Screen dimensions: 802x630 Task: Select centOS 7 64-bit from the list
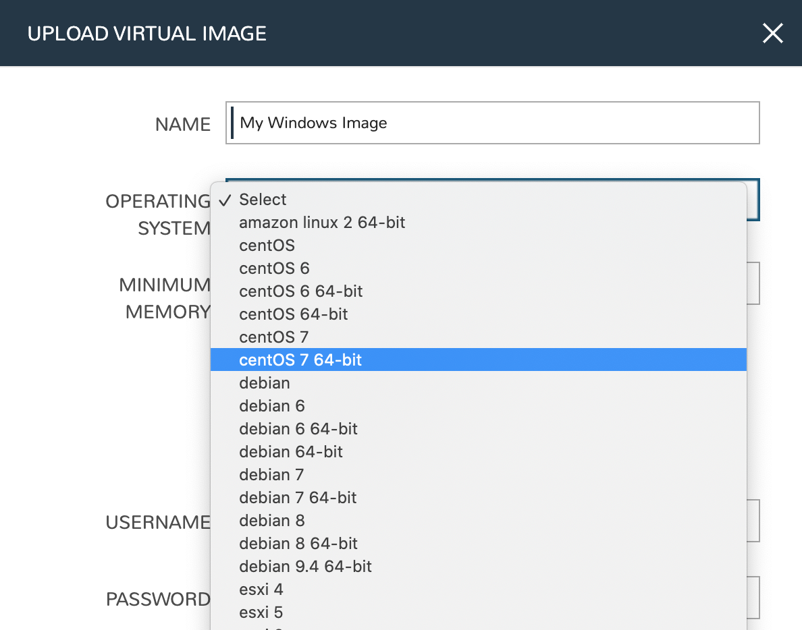(x=300, y=360)
